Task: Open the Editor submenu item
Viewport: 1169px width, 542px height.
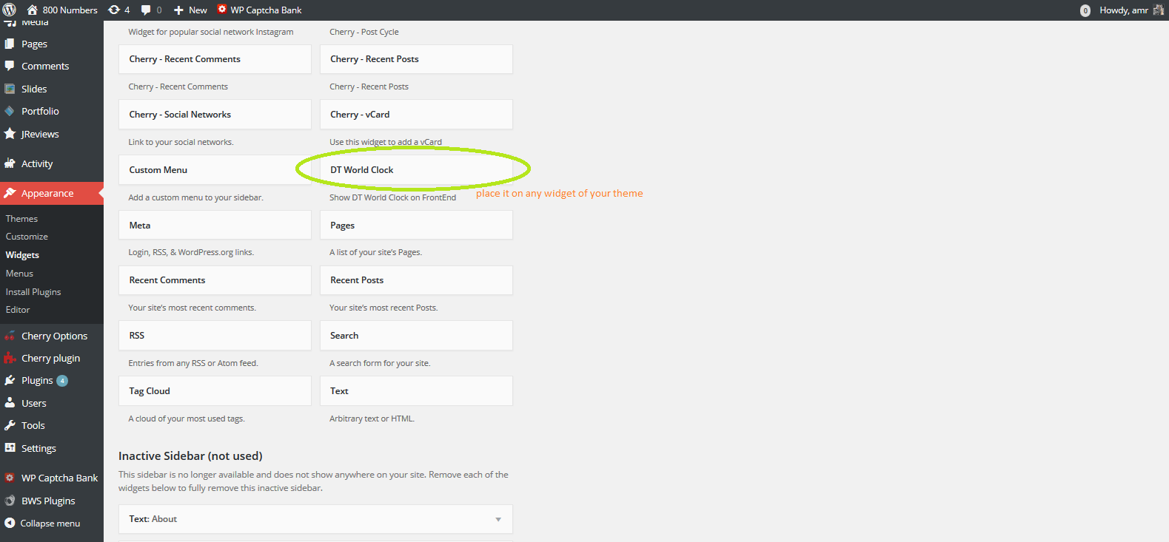Action: 18,310
